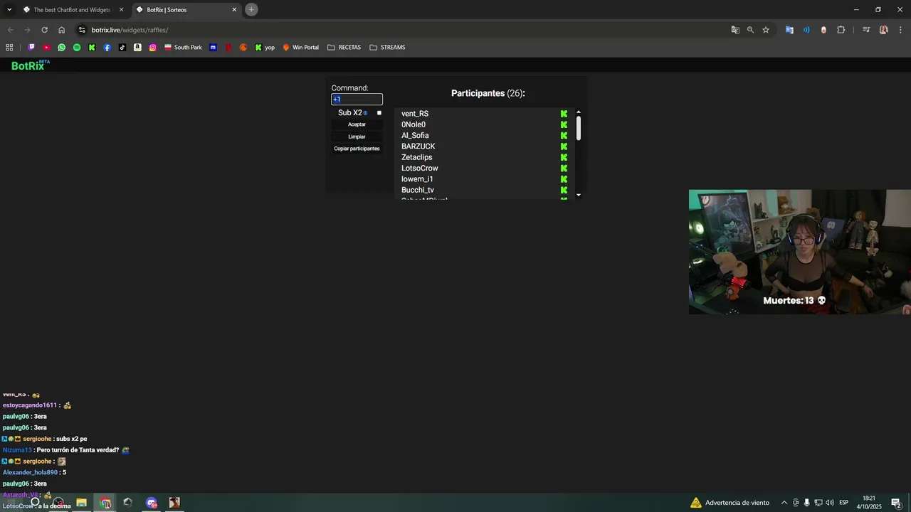Open the site information icon in address bar

pos(82,30)
